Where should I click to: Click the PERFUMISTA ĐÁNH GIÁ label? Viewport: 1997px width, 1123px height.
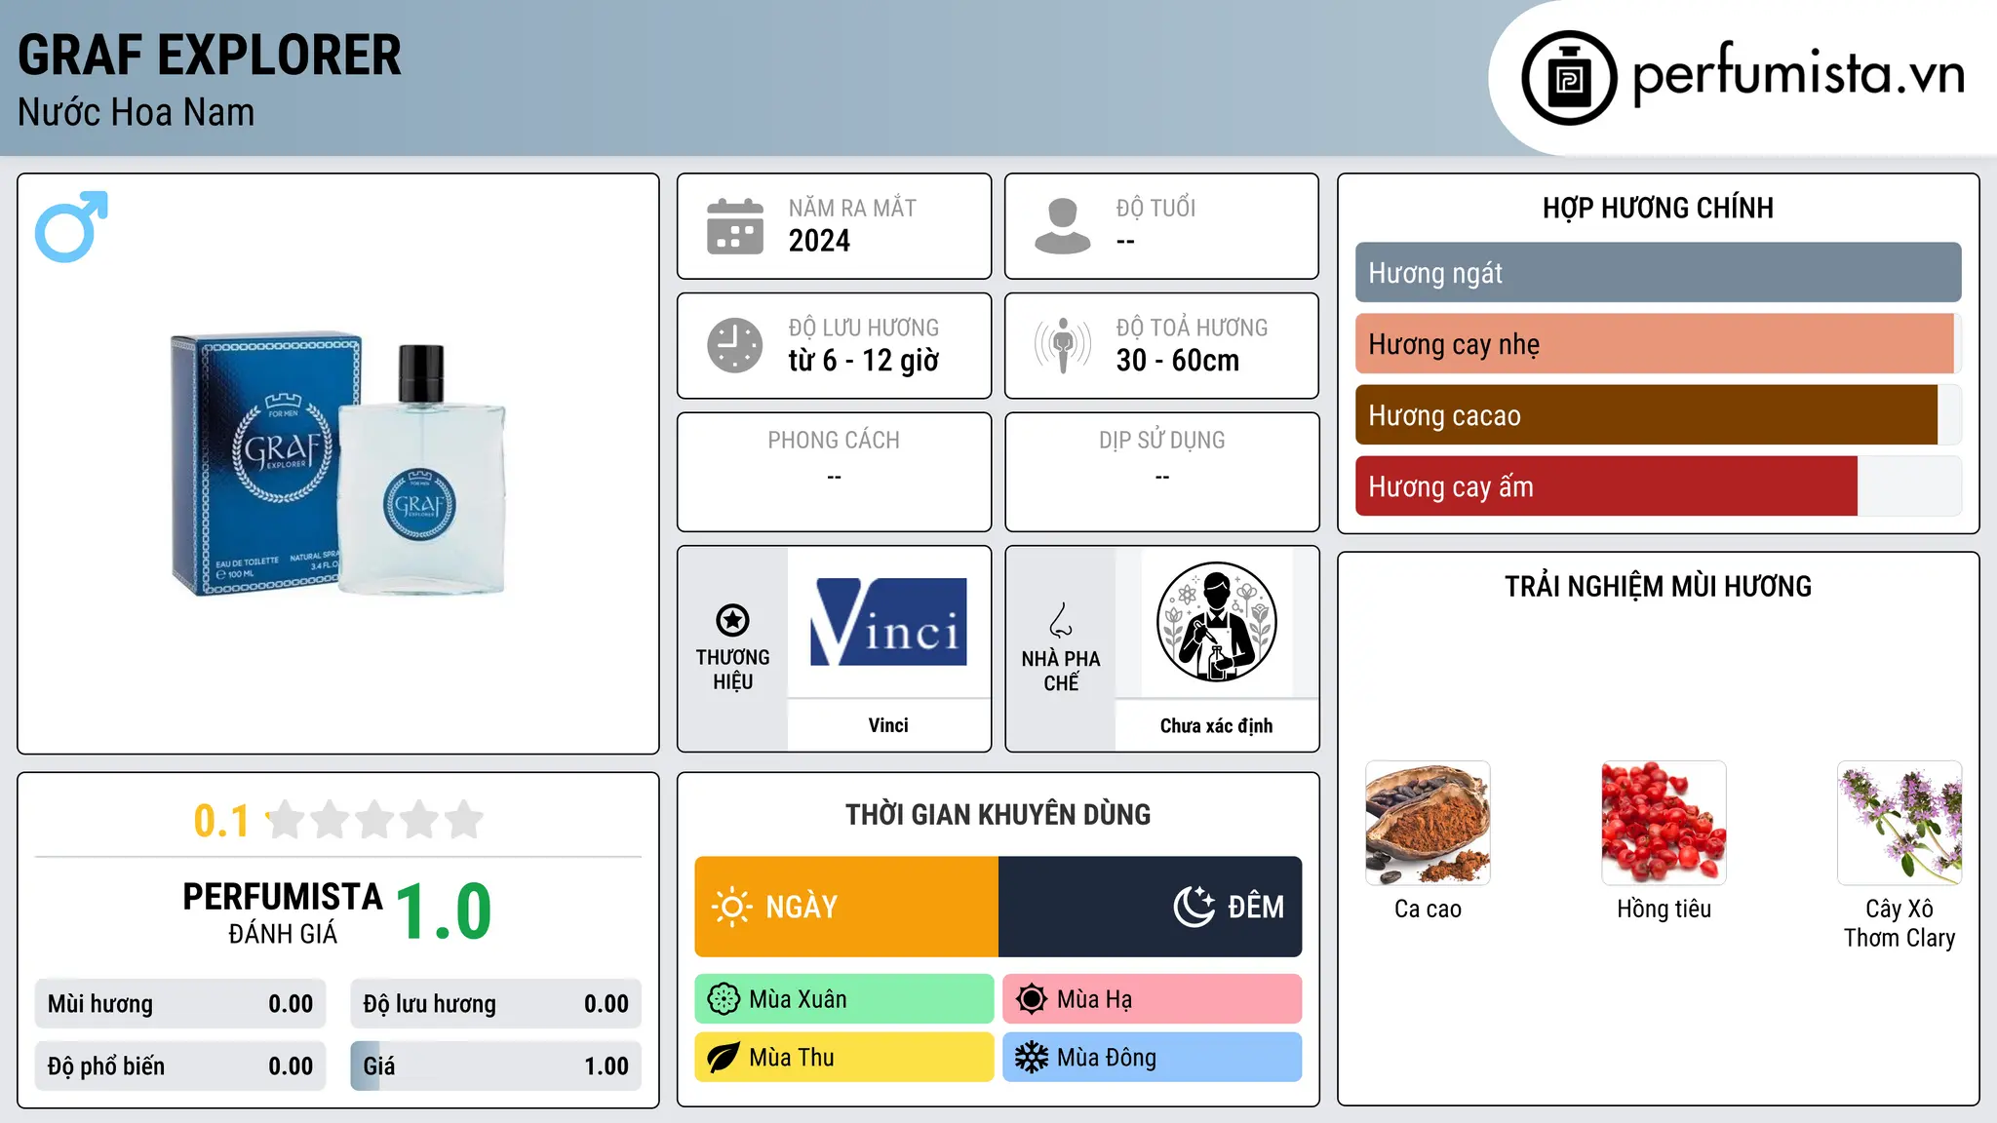283,912
